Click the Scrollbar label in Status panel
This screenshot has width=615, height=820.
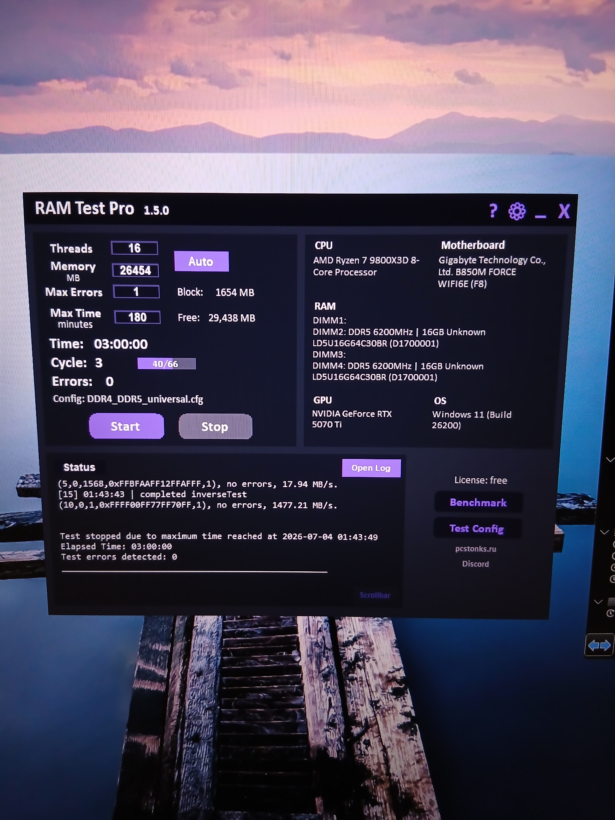pyautogui.click(x=375, y=595)
